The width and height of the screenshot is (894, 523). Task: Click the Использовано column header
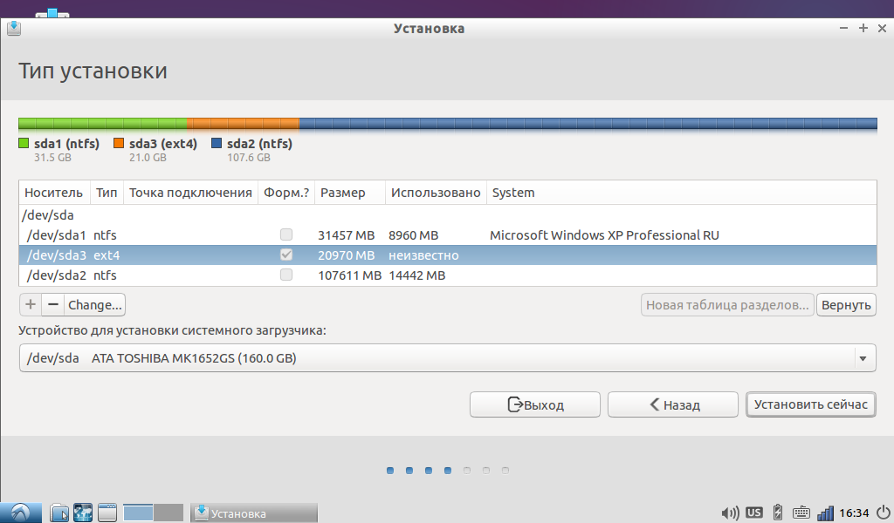(436, 193)
